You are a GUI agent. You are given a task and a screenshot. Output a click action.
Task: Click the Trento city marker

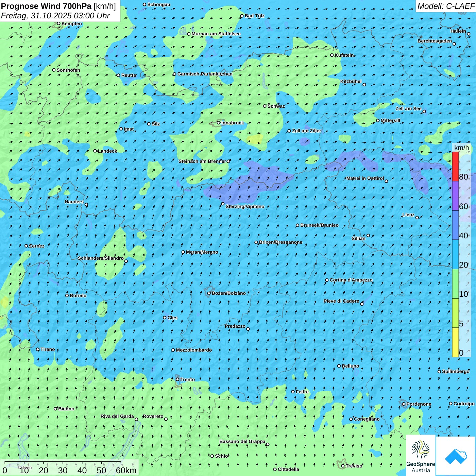(x=177, y=379)
